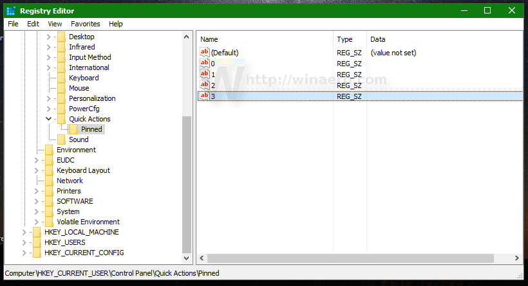Open the Edit menu

click(x=33, y=24)
